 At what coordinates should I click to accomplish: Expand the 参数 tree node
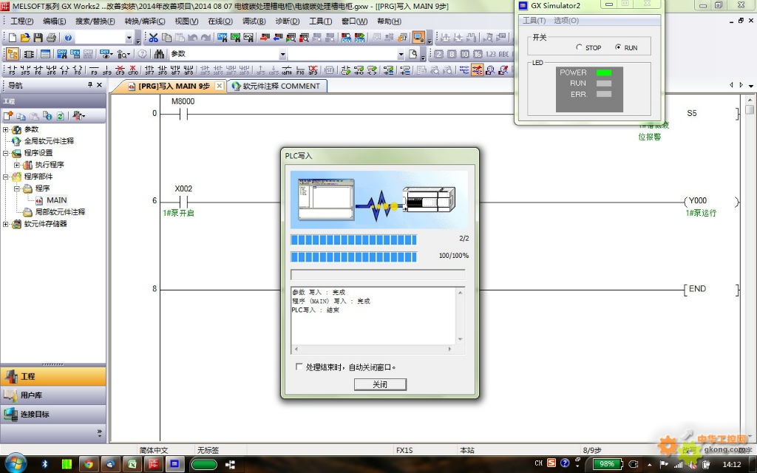point(6,129)
